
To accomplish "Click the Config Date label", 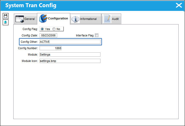I will [x=30, y=35].
